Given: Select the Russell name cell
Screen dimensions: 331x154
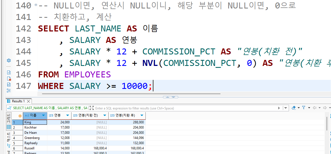Looking at the screenshot, I should pyautogui.click(x=35, y=148).
